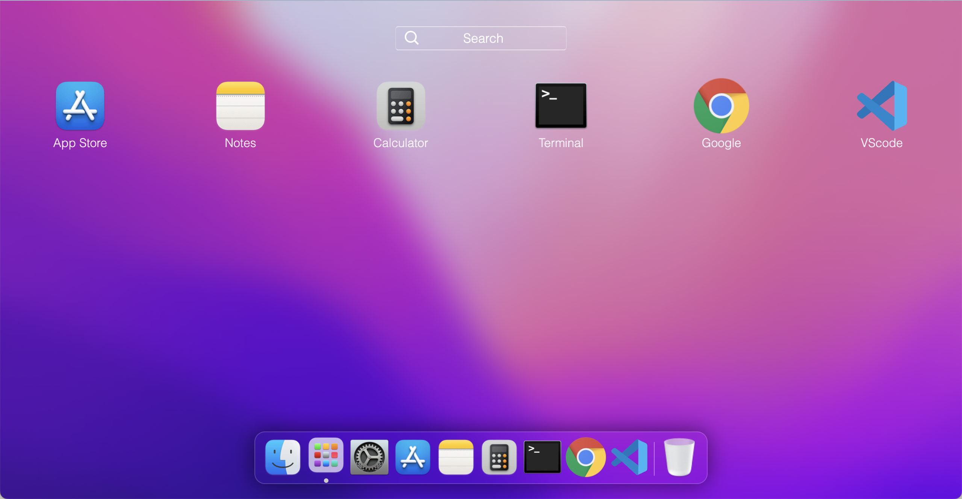Launch VScode from the Launchpad grid
962x499 pixels.
[x=882, y=106]
